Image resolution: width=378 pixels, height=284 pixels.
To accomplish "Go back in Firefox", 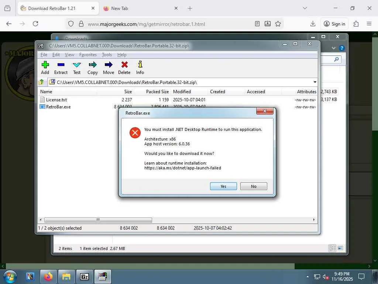I will [x=9, y=24].
